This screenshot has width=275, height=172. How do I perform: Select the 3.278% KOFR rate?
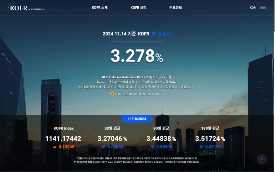pos(137,56)
